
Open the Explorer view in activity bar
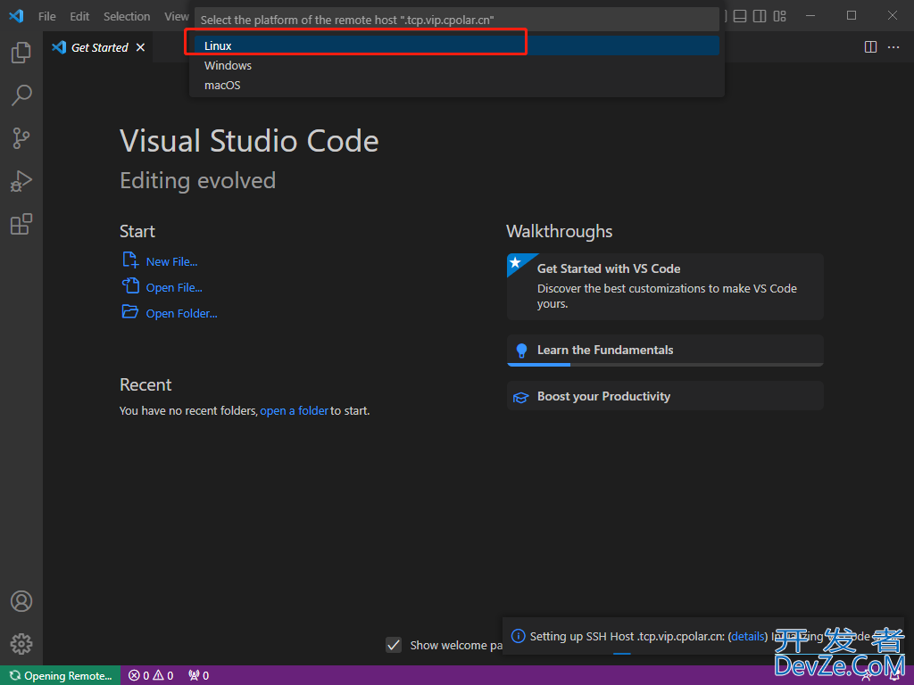pyautogui.click(x=21, y=53)
